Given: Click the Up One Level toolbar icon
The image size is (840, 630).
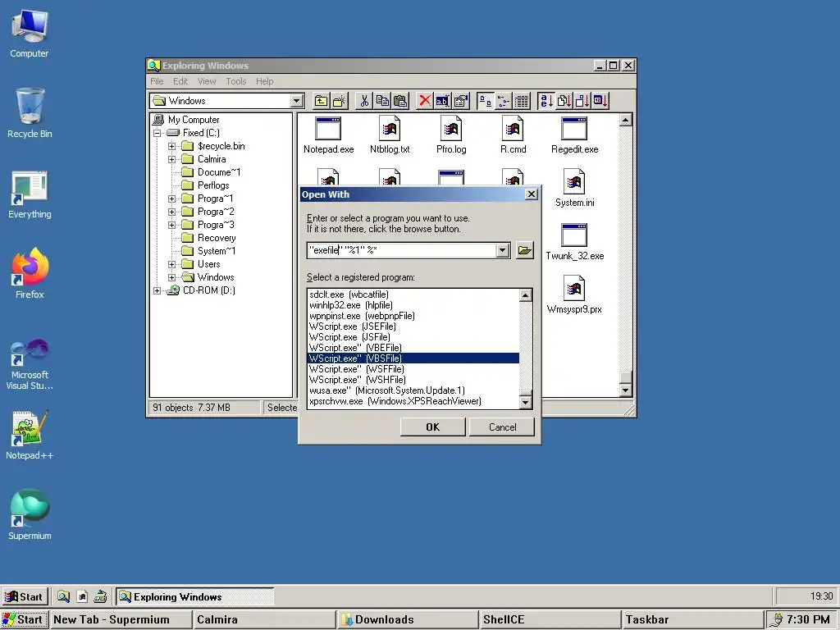Looking at the screenshot, I should [322, 101].
